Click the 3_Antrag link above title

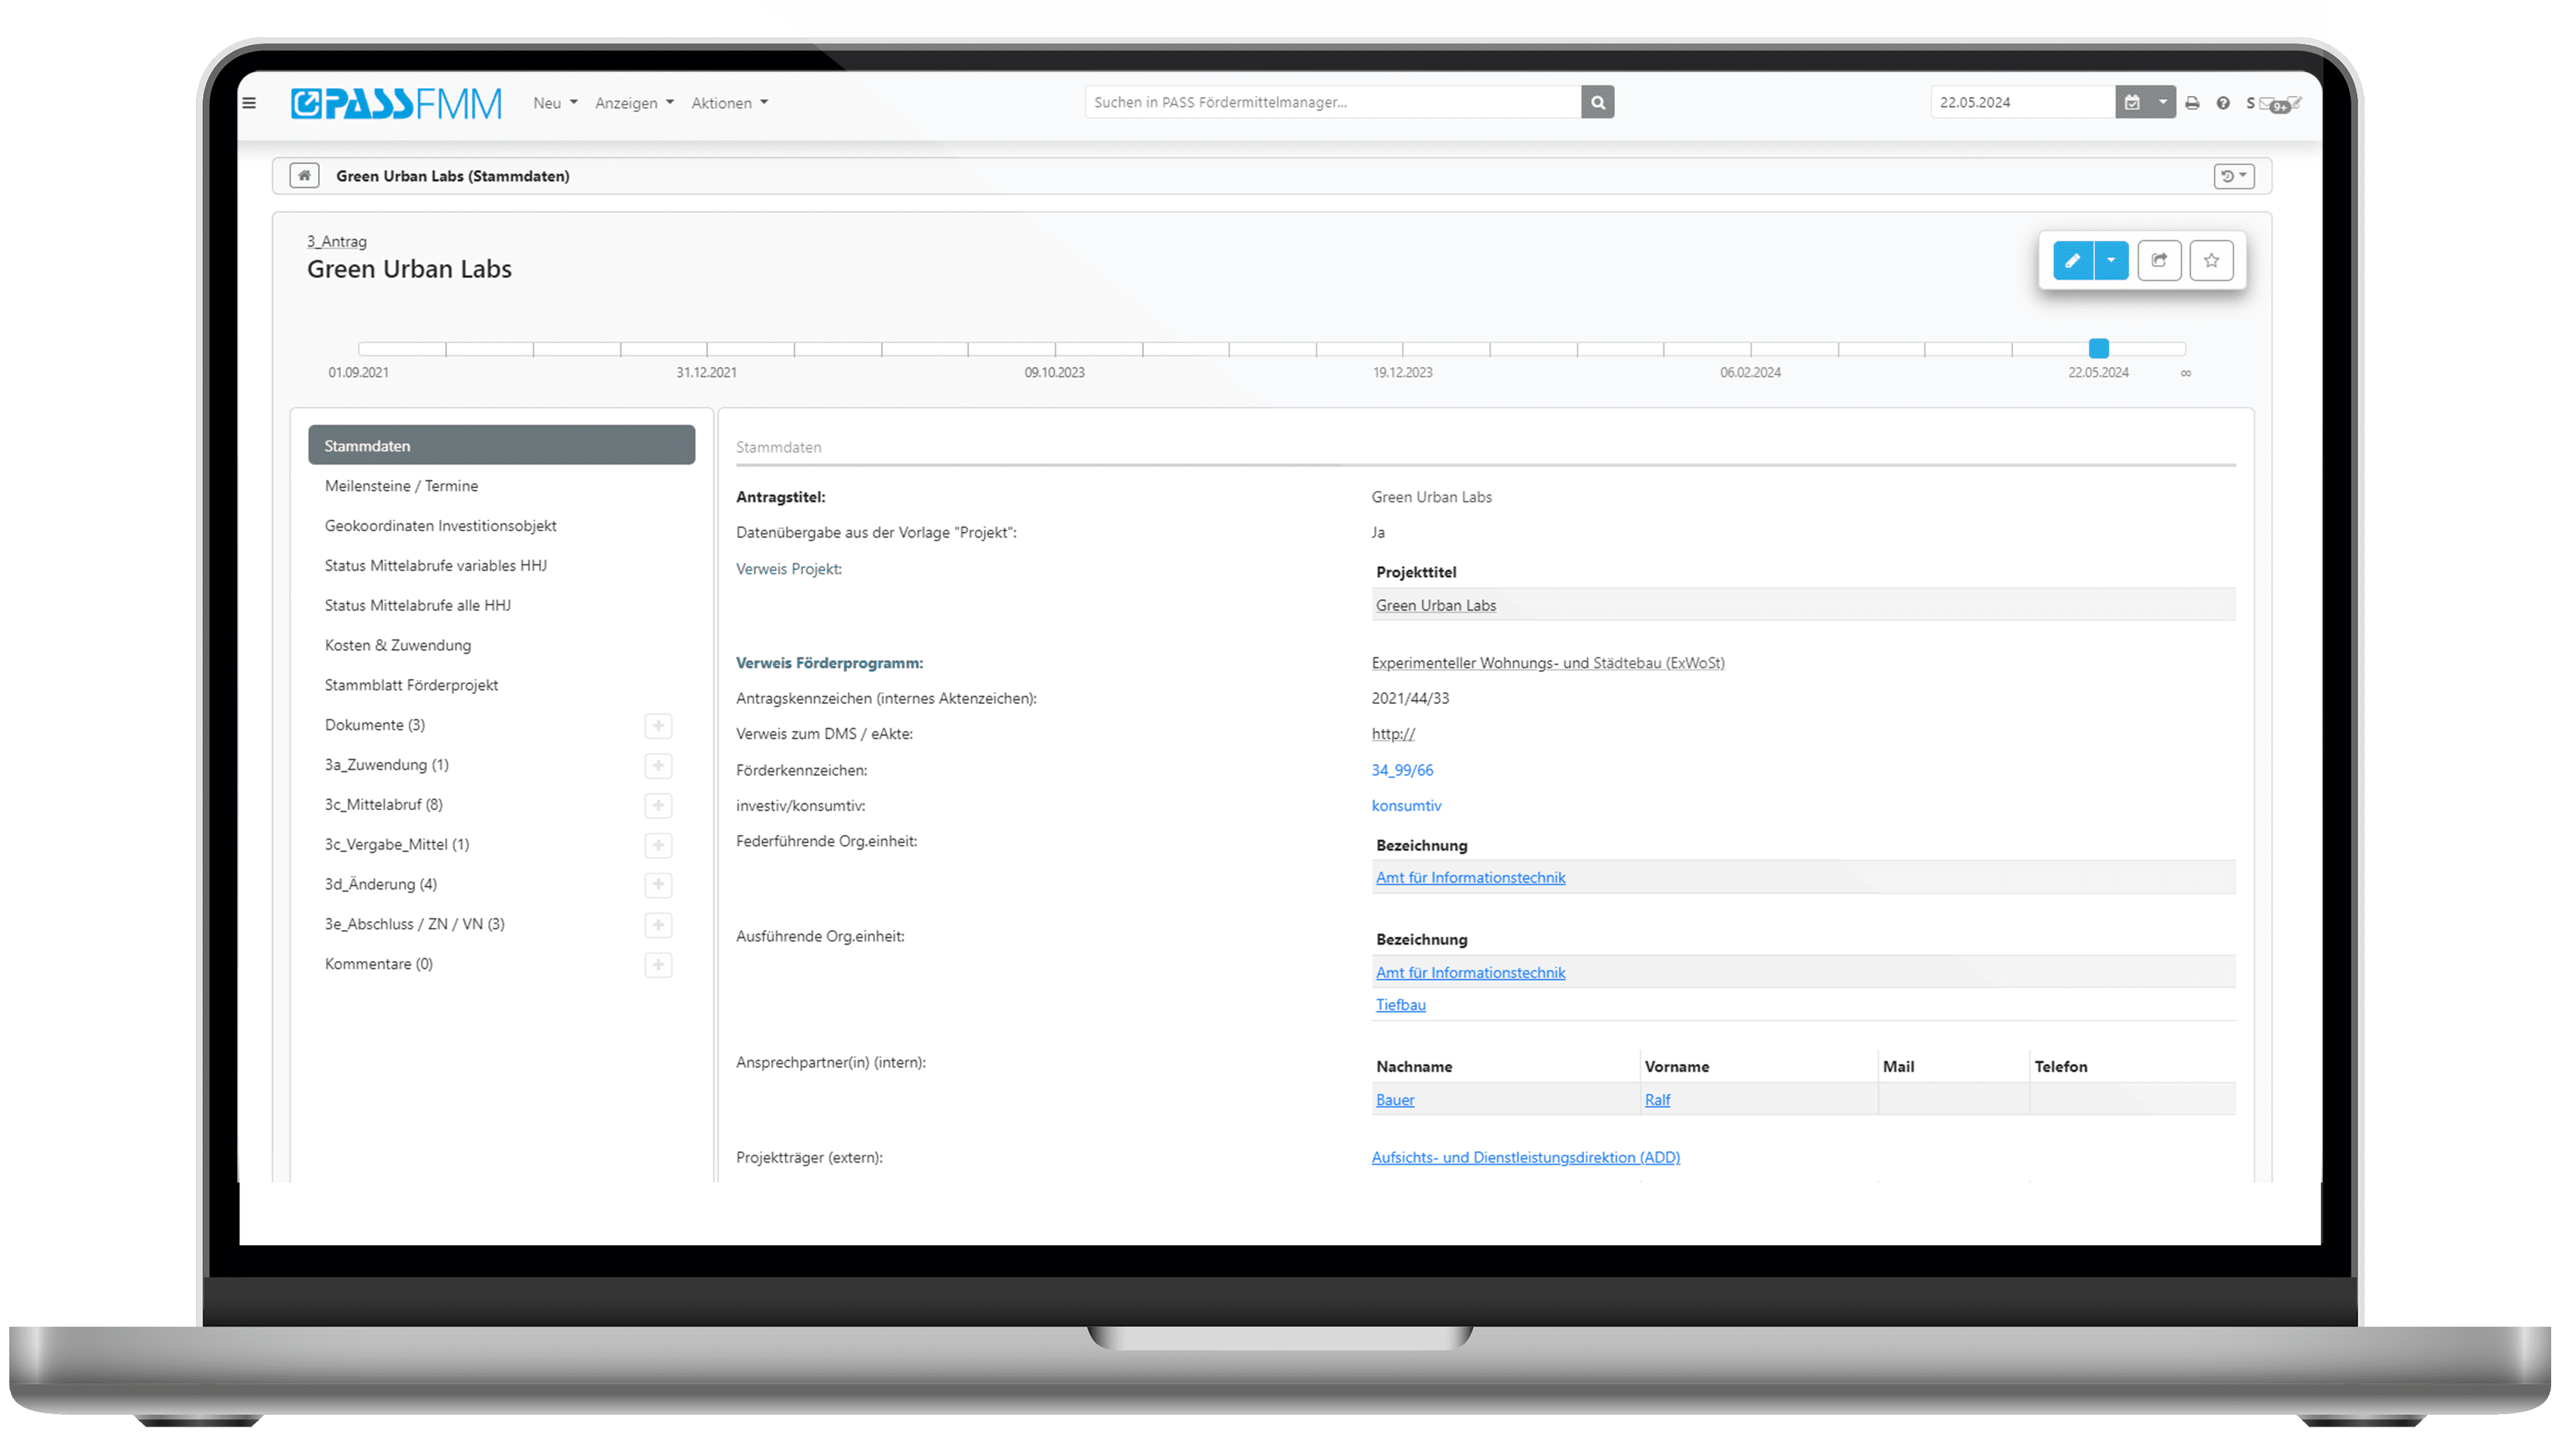[336, 242]
